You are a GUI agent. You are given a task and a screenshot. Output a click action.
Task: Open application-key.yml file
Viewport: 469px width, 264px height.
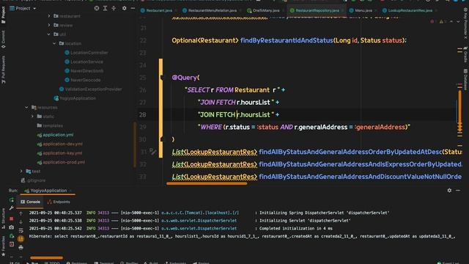pos(59,153)
